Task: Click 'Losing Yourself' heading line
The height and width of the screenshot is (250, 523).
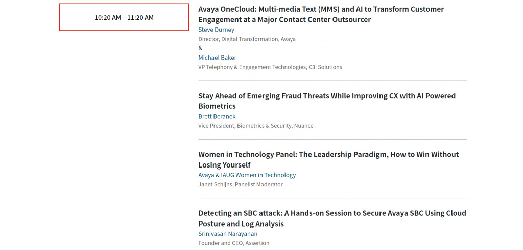Action: [225, 165]
